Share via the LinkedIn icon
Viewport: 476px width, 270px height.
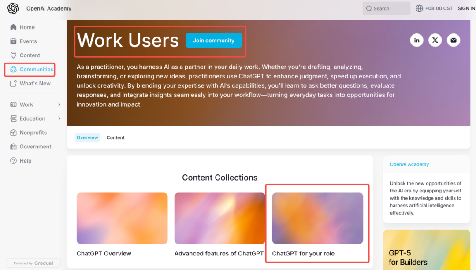(416, 40)
